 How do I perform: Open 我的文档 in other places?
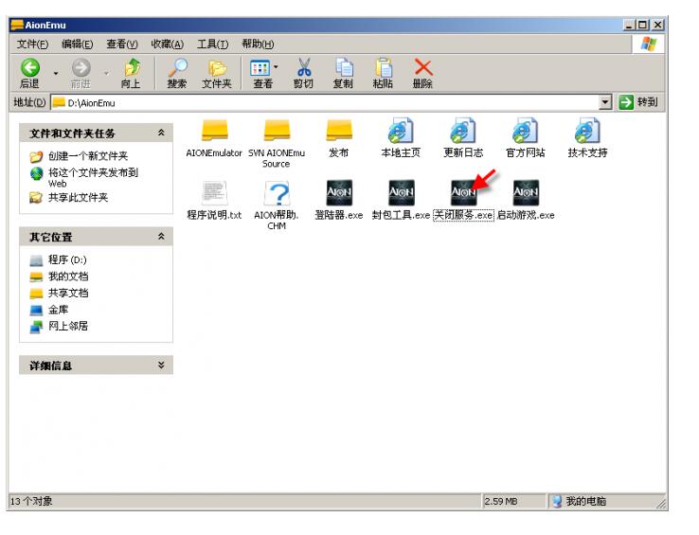[x=59, y=276]
